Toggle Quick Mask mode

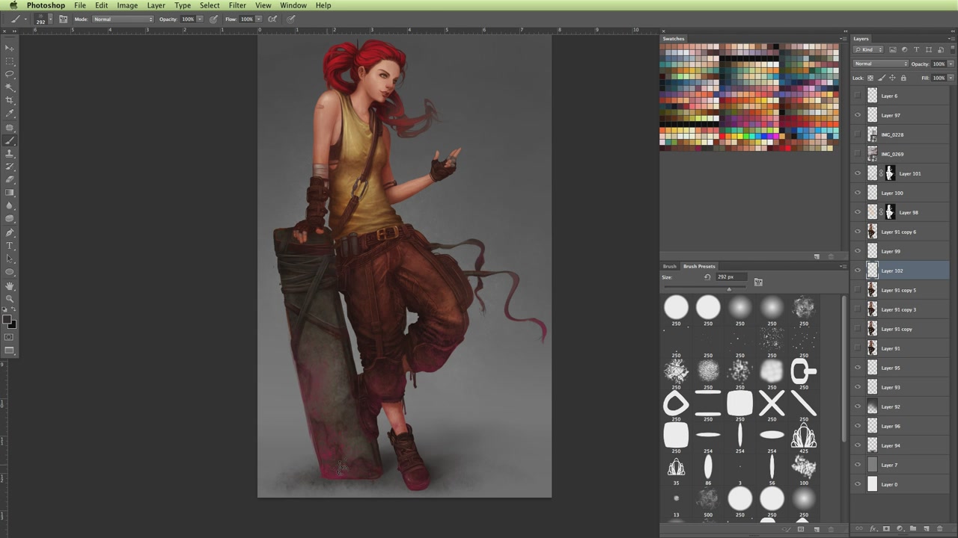coord(10,337)
